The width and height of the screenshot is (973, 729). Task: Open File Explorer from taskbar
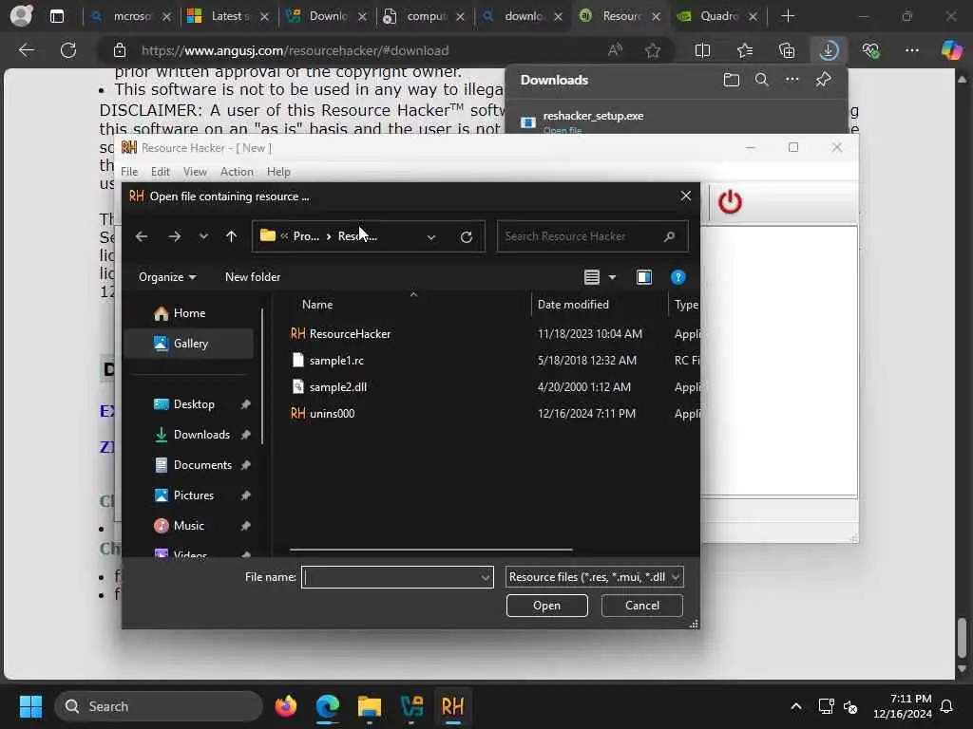pos(370,706)
